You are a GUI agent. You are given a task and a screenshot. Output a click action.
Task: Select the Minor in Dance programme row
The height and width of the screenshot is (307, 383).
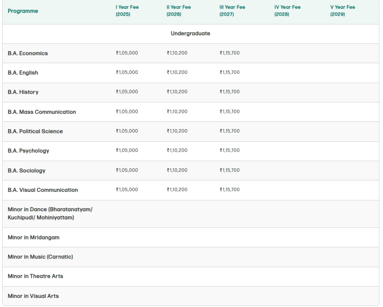click(50, 214)
